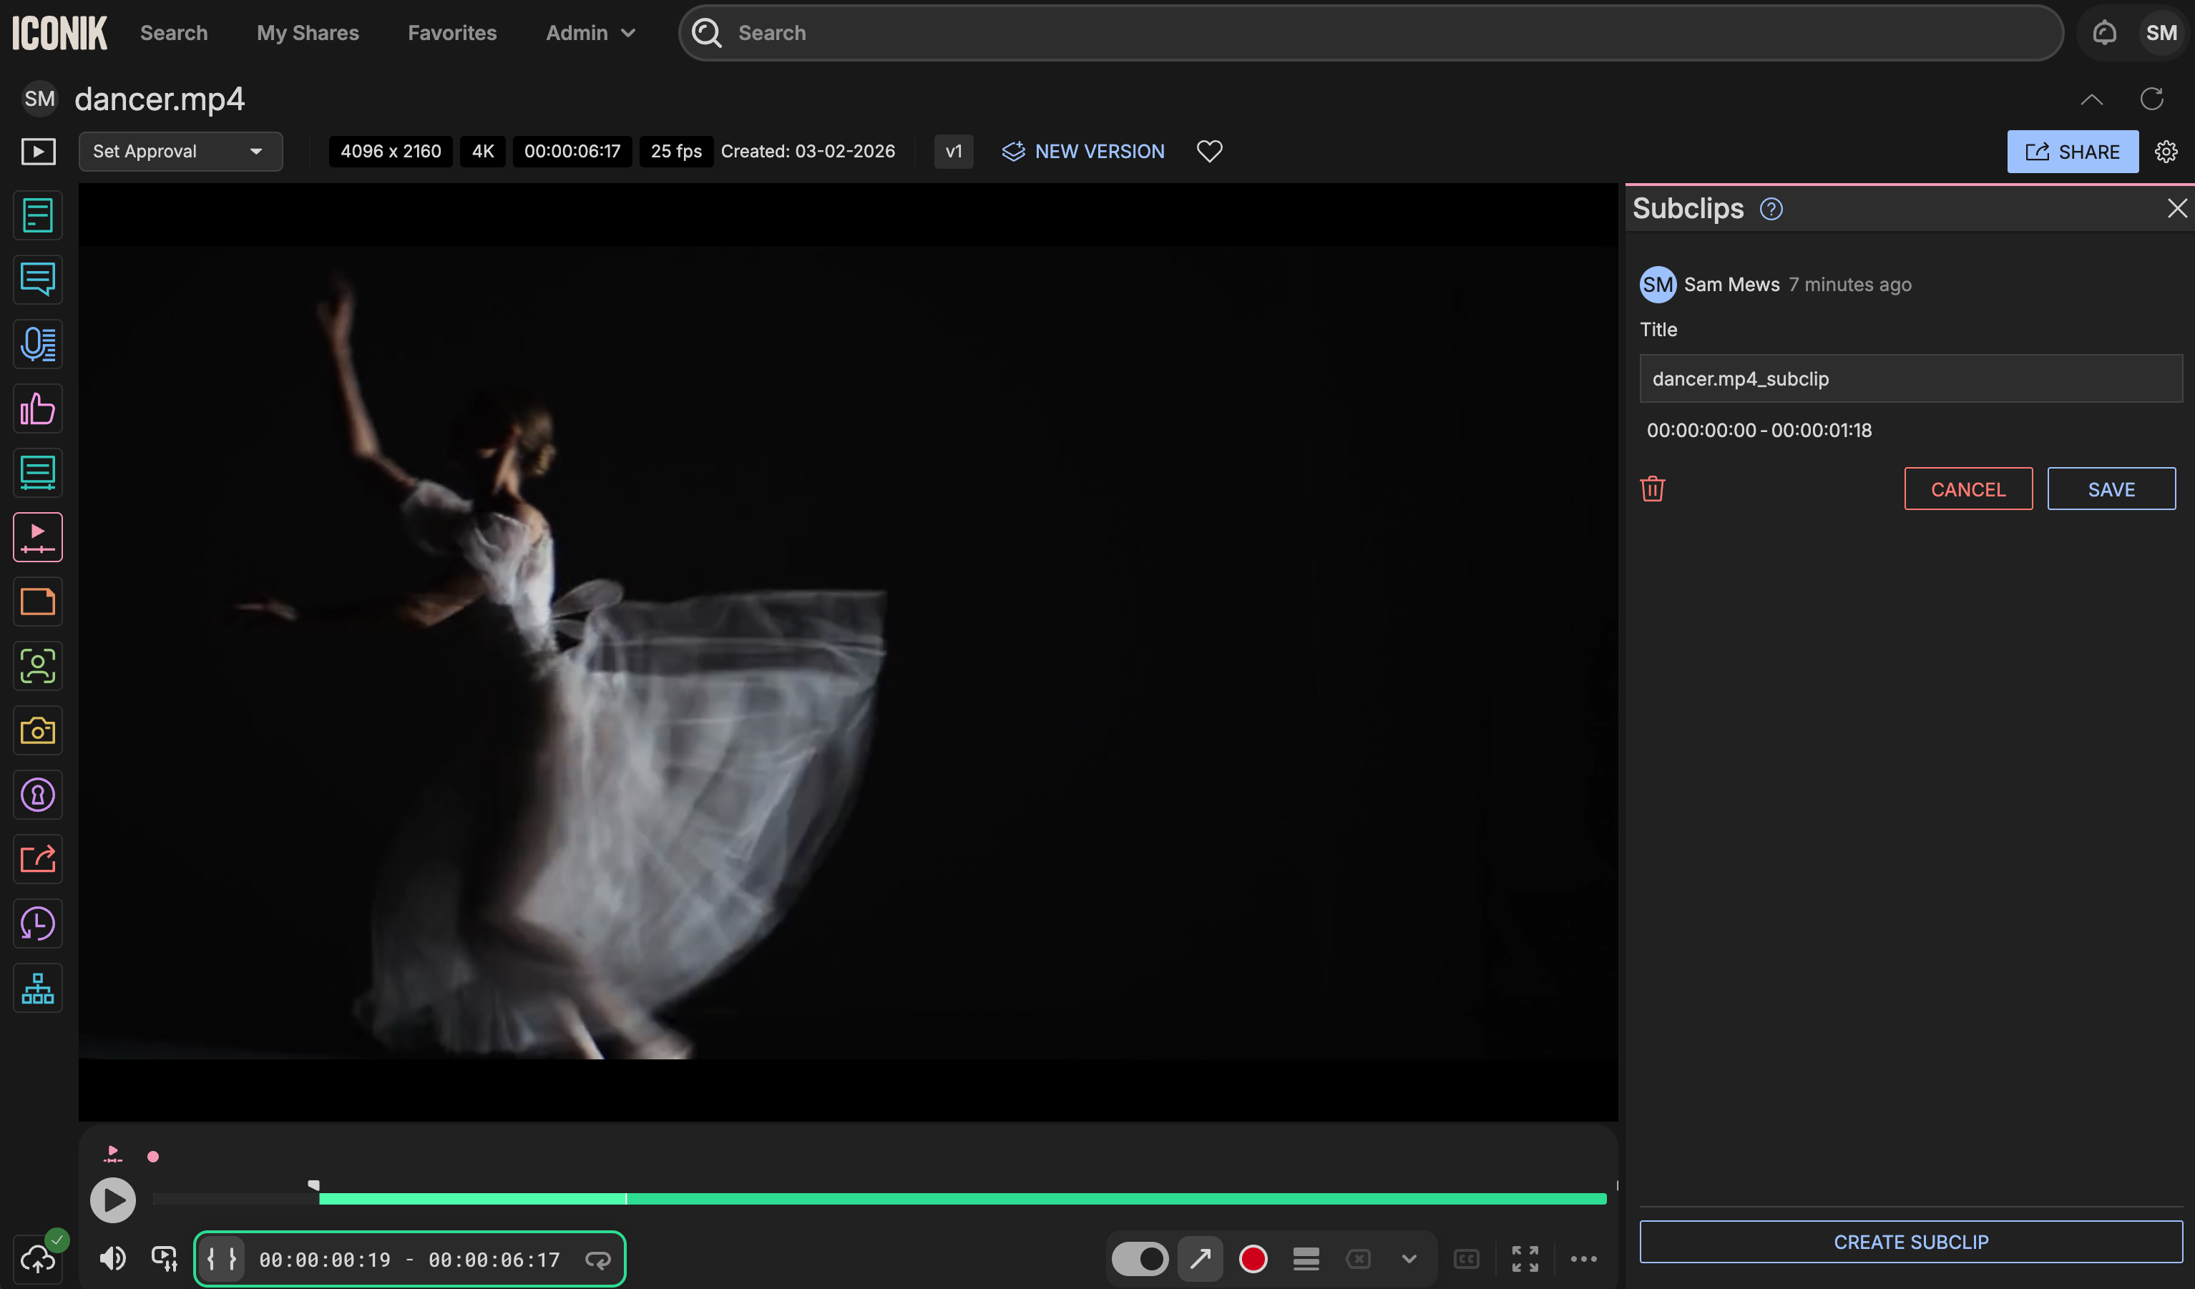Open the relations hierarchy icon

(x=37, y=988)
